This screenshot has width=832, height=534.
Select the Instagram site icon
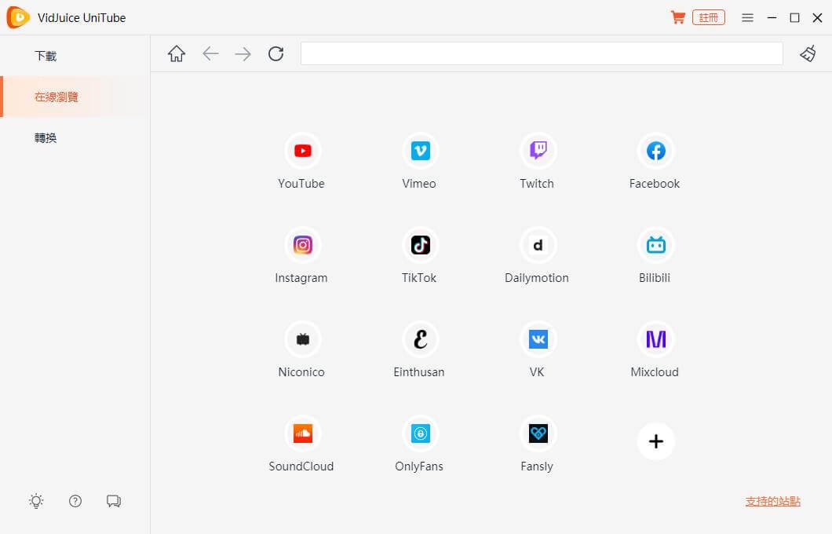[x=302, y=245]
